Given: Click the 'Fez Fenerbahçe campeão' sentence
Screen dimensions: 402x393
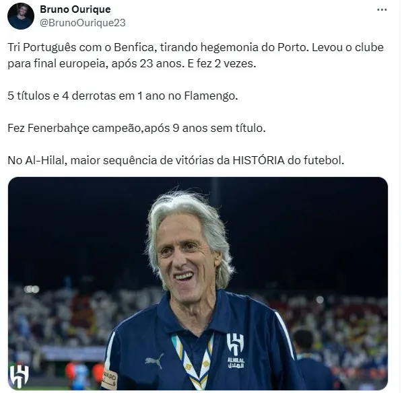Looking at the screenshot, I should (137, 128).
